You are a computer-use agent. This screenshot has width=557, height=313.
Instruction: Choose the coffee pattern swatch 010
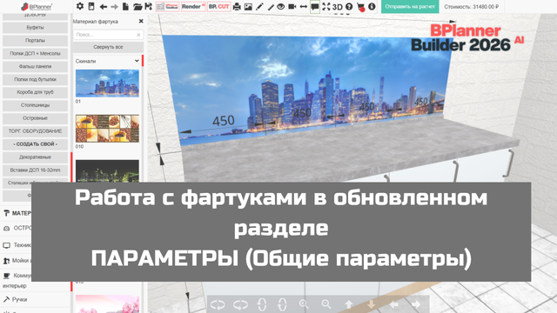pos(107,129)
